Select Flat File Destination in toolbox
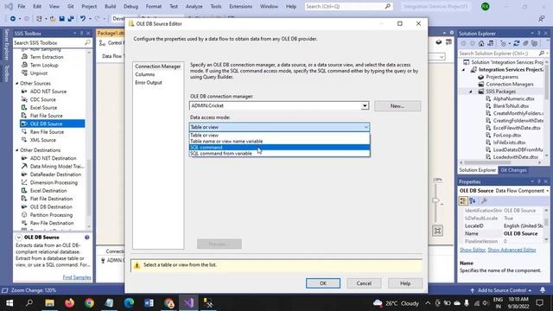553x311 pixels. 51,199
